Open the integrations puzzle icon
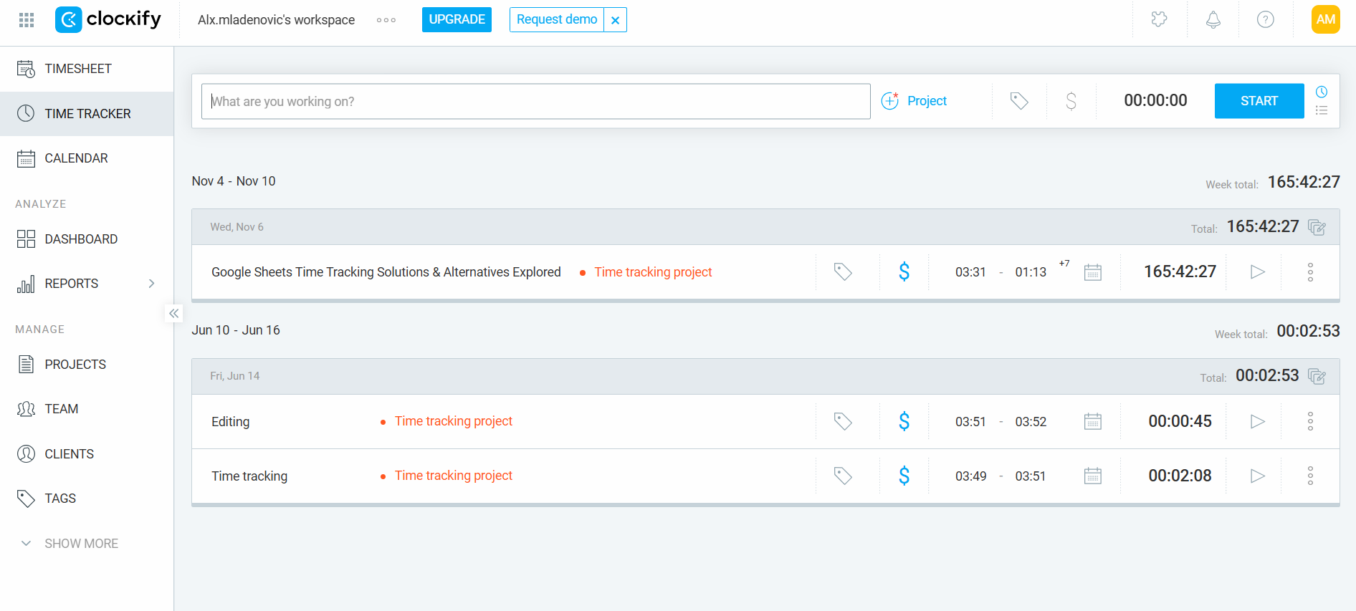This screenshot has height=611, width=1356. [1159, 19]
